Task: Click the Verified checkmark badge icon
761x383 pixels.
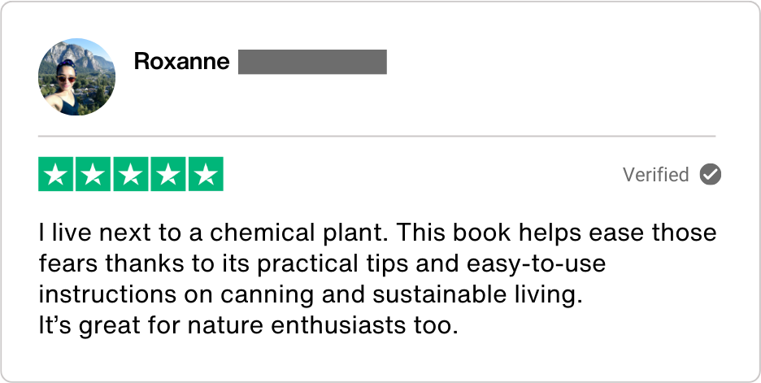Action: point(711,174)
